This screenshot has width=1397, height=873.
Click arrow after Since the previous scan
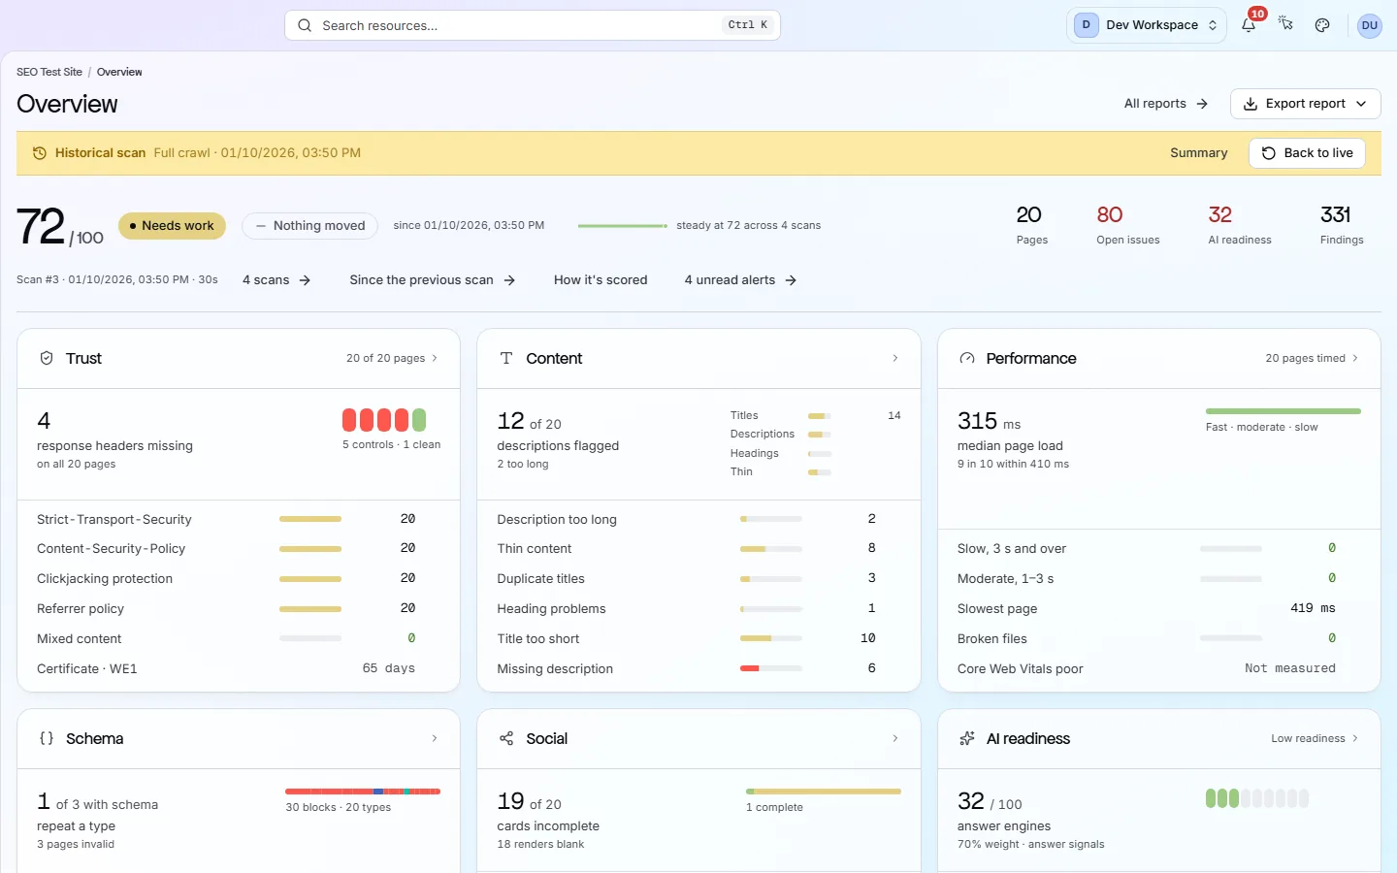tap(509, 280)
